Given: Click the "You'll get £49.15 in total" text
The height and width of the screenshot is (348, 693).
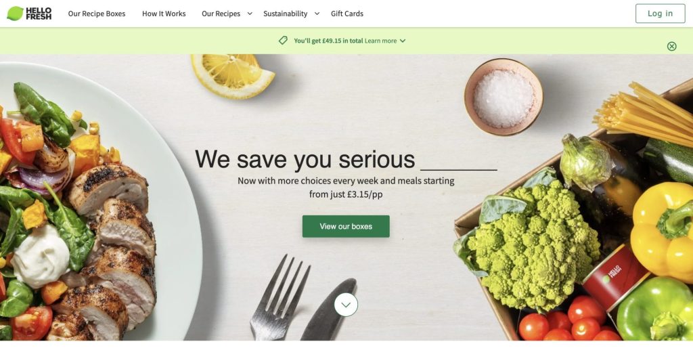Looking at the screenshot, I should click(x=328, y=41).
